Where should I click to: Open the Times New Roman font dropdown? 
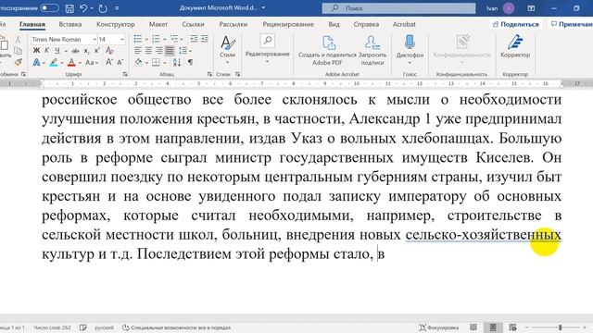(x=95, y=39)
